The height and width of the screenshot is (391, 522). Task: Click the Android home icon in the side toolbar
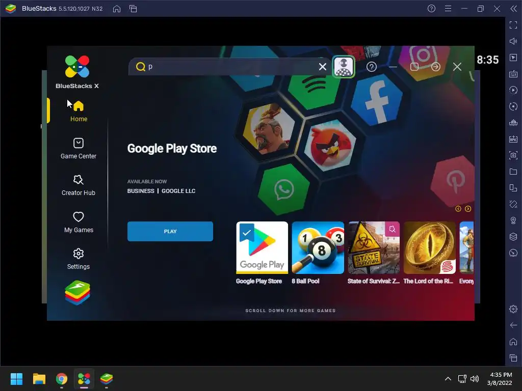513,342
